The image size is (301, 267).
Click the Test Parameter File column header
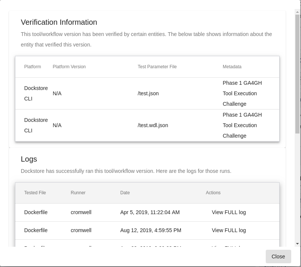click(157, 67)
